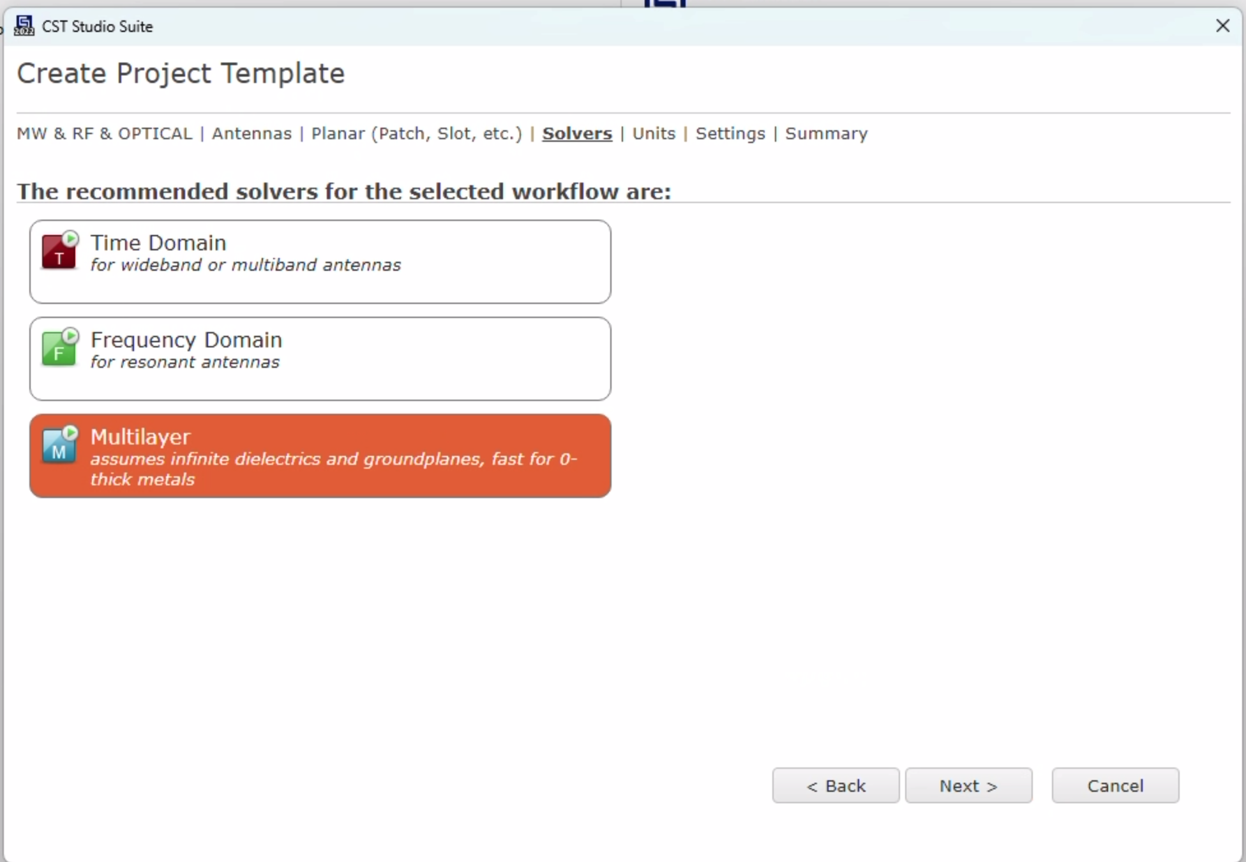Cancel the project template wizard
The height and width of the screenshot is (862, 1246).
tap(1115, 785)
